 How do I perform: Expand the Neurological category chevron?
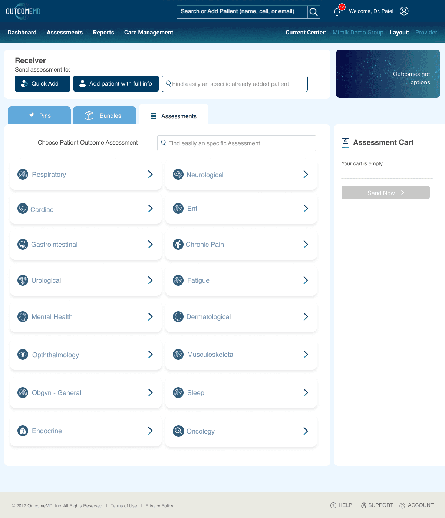(306, 174)
